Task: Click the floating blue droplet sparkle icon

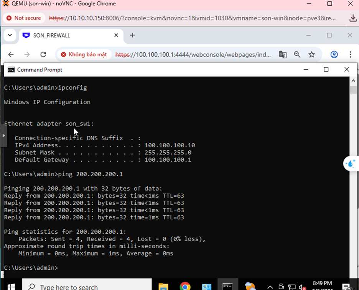Action: [x=351, y=164]
